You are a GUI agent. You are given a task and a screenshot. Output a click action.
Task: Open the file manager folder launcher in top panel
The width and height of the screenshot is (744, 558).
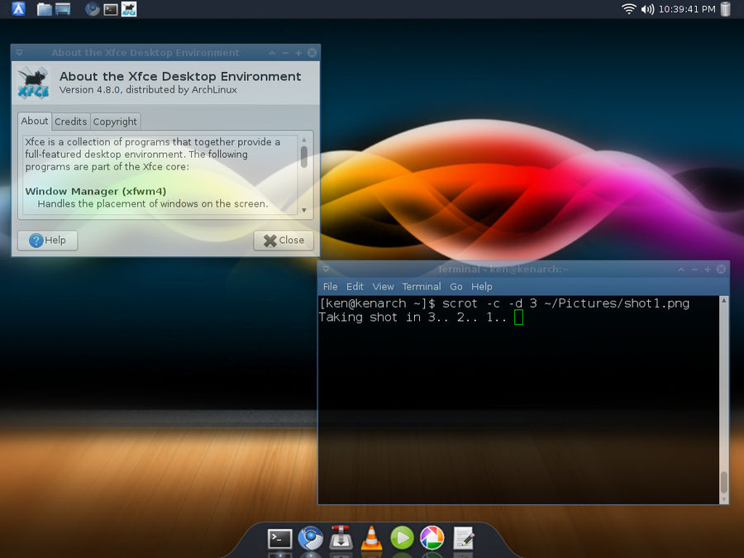point(44,9)
